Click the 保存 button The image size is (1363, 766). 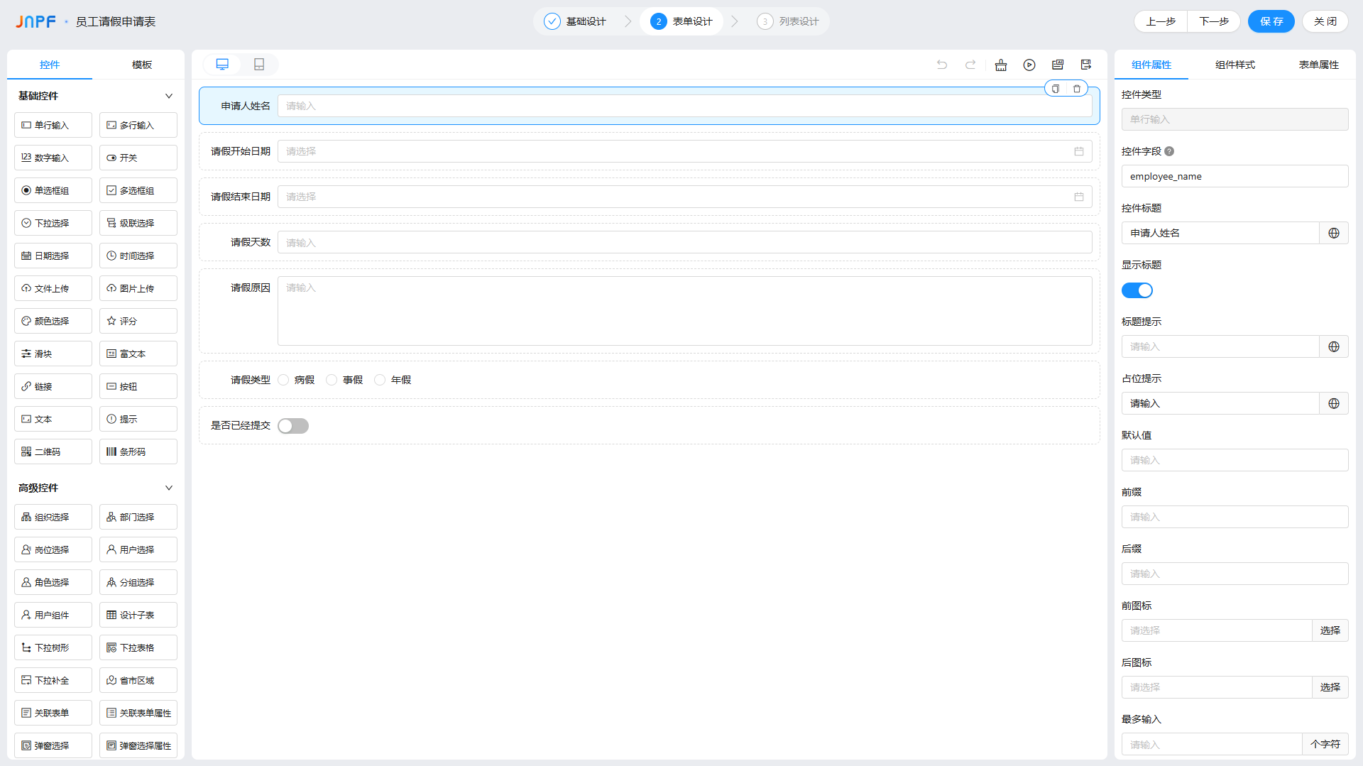(1271, 21)
